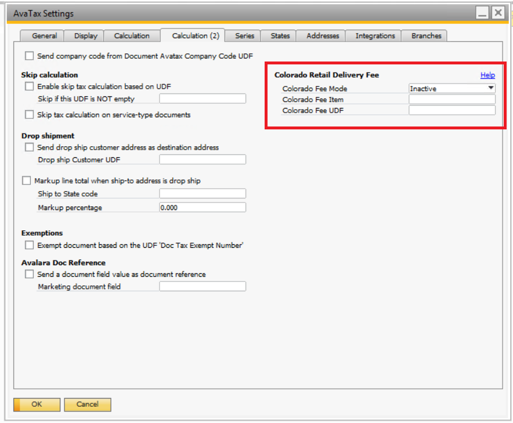Tick Exempt document based on UDF checkbox

tap(29, 245)
